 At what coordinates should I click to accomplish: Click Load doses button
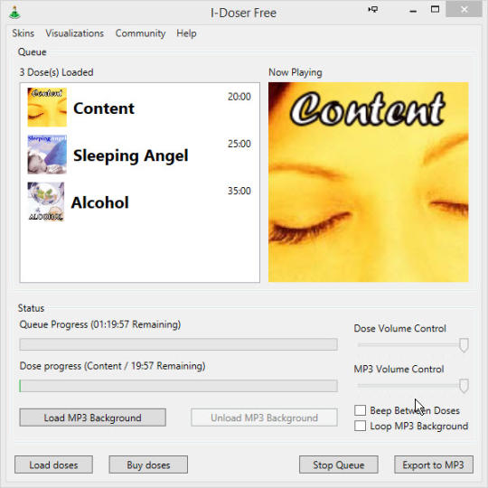[53, 465]
